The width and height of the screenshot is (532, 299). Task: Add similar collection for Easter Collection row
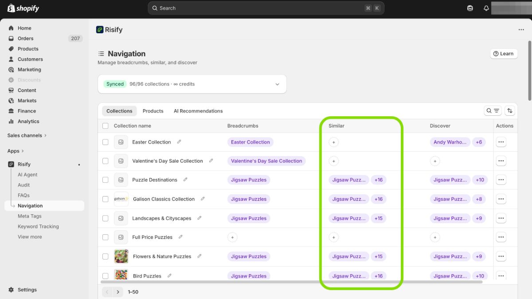click(x=334, y=142)
